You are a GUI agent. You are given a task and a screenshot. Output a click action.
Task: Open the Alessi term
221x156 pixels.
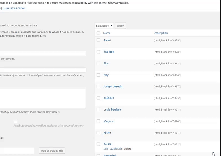[x=107, y=40]
